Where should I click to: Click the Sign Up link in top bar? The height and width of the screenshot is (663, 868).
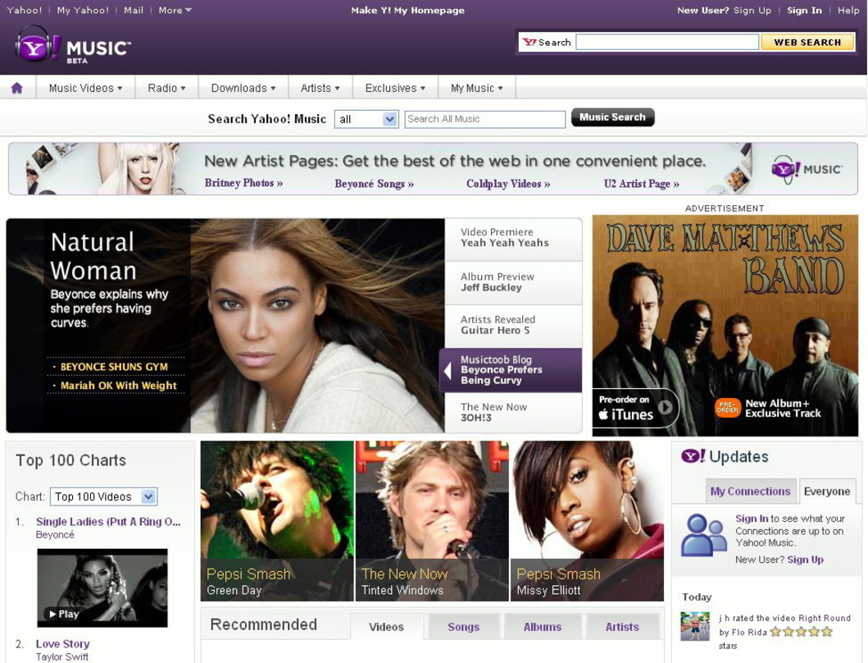coord(752,10)
